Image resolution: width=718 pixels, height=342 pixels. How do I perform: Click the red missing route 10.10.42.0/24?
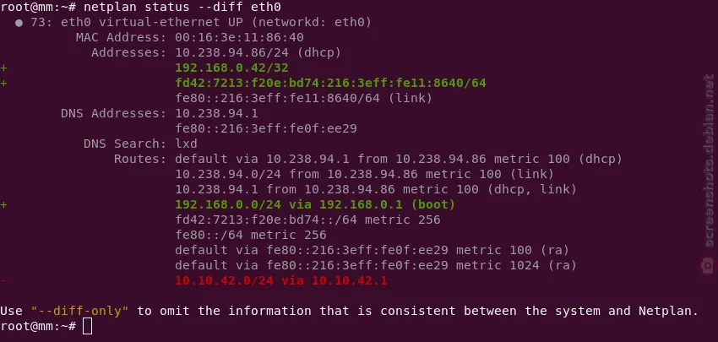pyautogui.click(x=281, y=280)
